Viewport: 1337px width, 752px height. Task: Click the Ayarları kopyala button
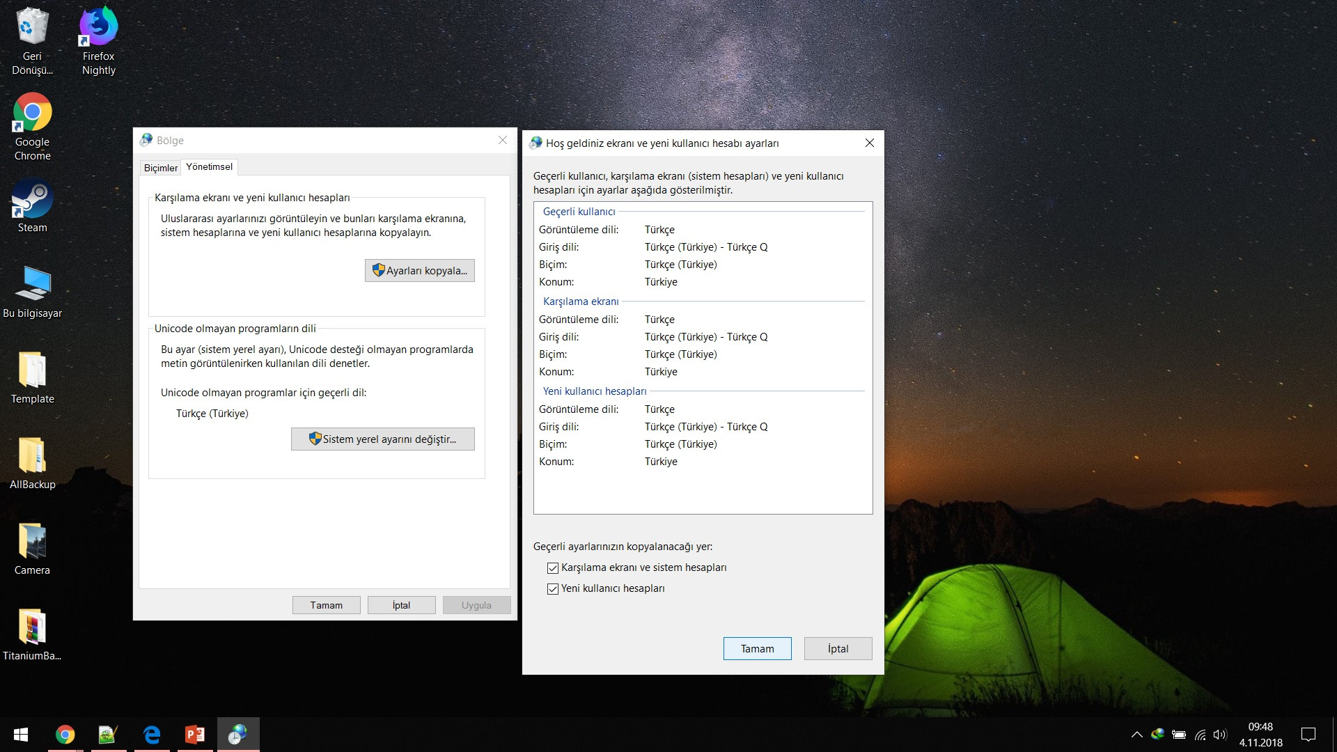420,271
